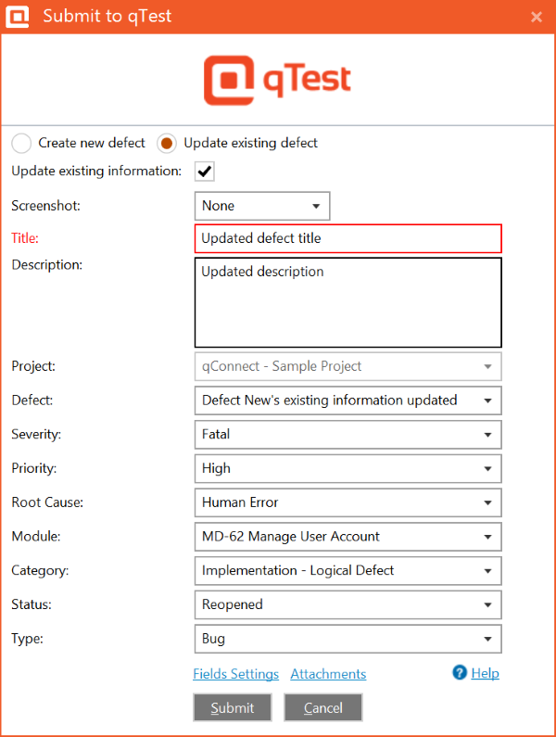Open the Attachments link
Viewport: 556px width, 737px height.
(x=328, y=674)
